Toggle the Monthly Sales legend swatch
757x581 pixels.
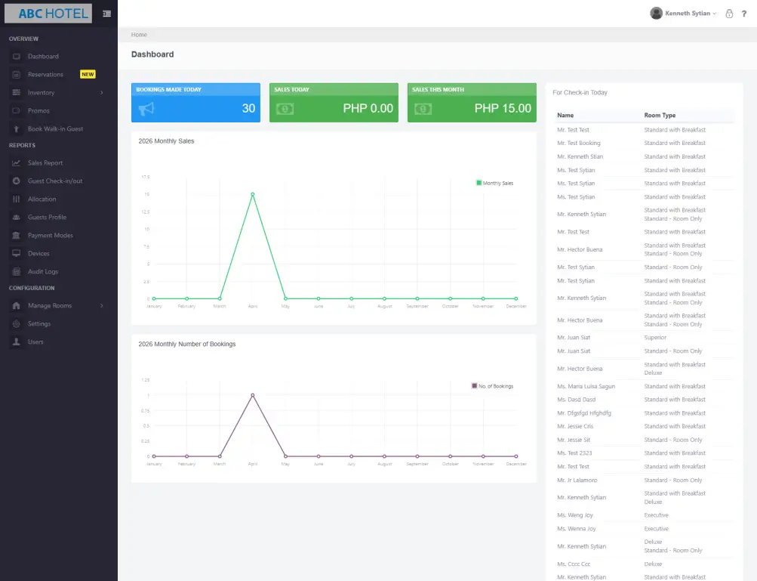(x=479, y=183)
